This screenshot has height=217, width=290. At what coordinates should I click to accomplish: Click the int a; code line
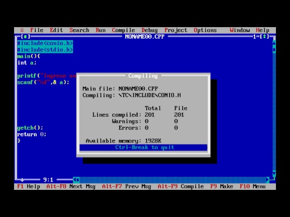pos(27,63)
